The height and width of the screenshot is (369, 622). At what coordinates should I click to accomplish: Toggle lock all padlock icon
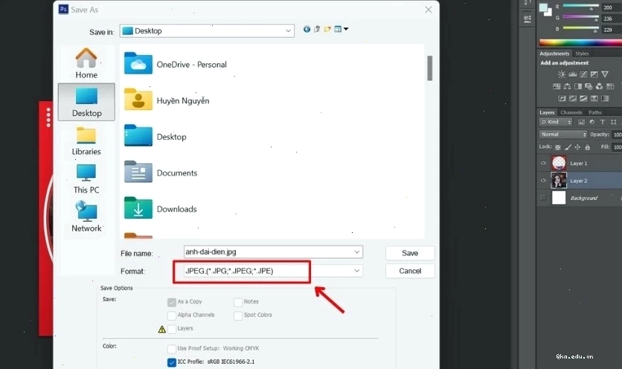(588, 147)
